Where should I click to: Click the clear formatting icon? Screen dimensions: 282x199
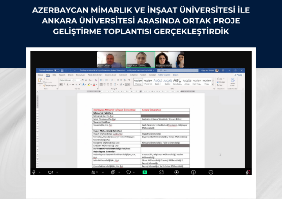click(x=96, y=80)
